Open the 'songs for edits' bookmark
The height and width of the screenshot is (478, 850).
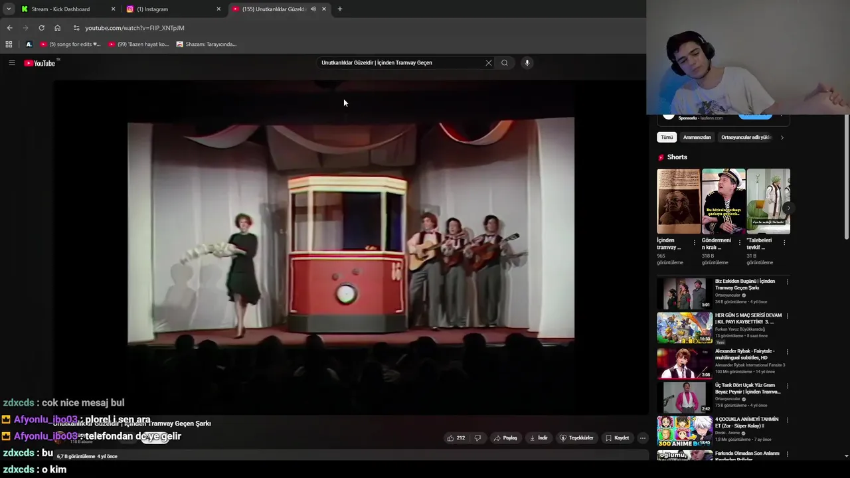pyautogui.click(x=70, y=44)
